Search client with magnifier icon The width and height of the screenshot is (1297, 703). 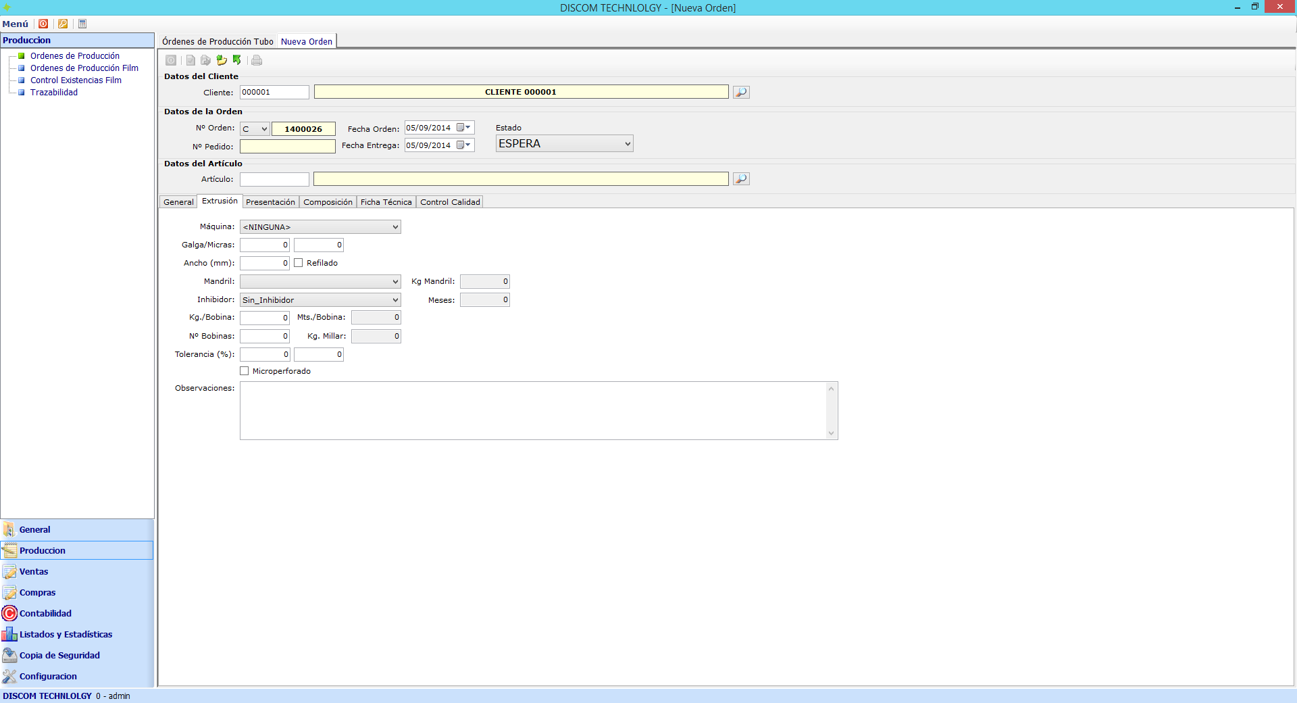pyautogui.click(x=741, y=92)
